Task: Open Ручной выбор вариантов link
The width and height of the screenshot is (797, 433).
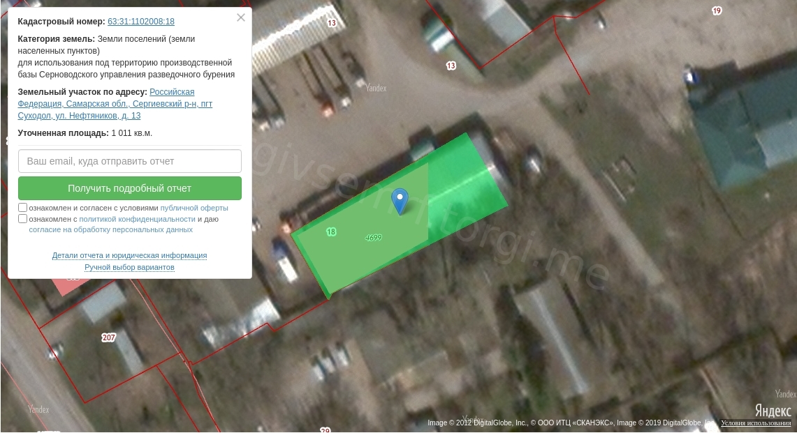Action: pyautogui.click(x=130, y=268)
